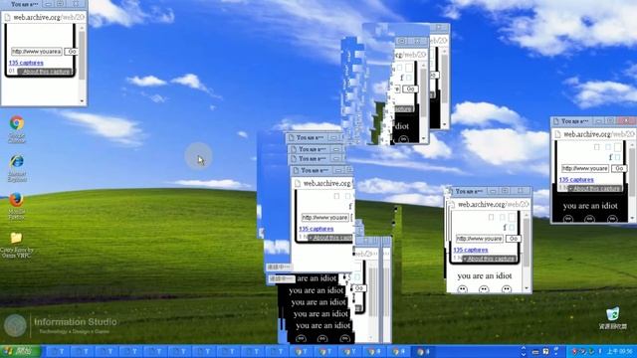Focus URL field in center window
Viewport: 637px width, 358px height.
pos(325,218)
